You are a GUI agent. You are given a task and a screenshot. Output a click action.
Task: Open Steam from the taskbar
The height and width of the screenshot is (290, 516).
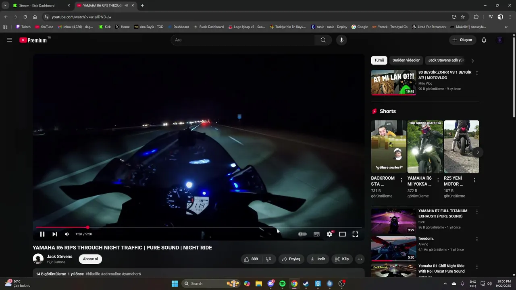306,284
